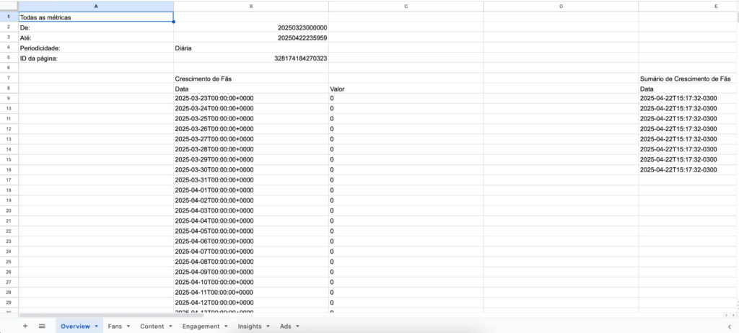Screen dimensions: 739x333
Task: Click the 'Todas as métricas' cell
Action: tap(95, 17)
